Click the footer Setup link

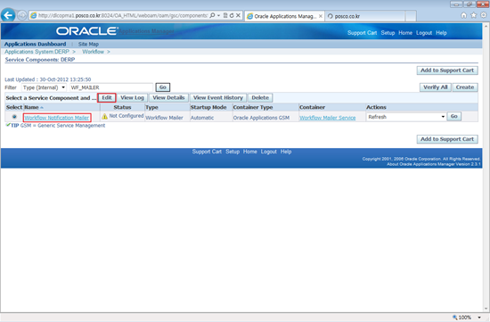[233, 152]
